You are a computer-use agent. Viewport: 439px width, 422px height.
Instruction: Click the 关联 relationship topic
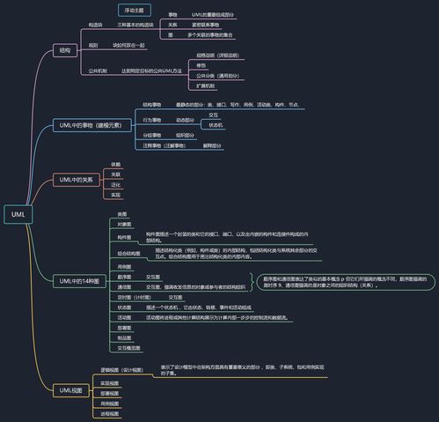(x=115, y=174)
